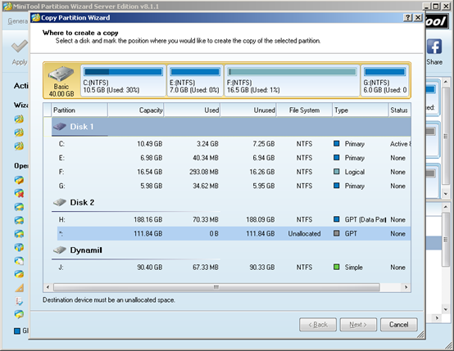Click the NTFS file system cell for H:
The width and height of the screenshot is (454, 351).
pyautogui.click(x=304, y=219)
